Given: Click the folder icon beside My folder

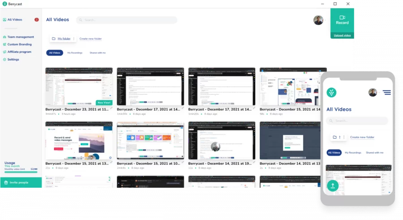Looking at the screenshot, I should pos(54,39).
